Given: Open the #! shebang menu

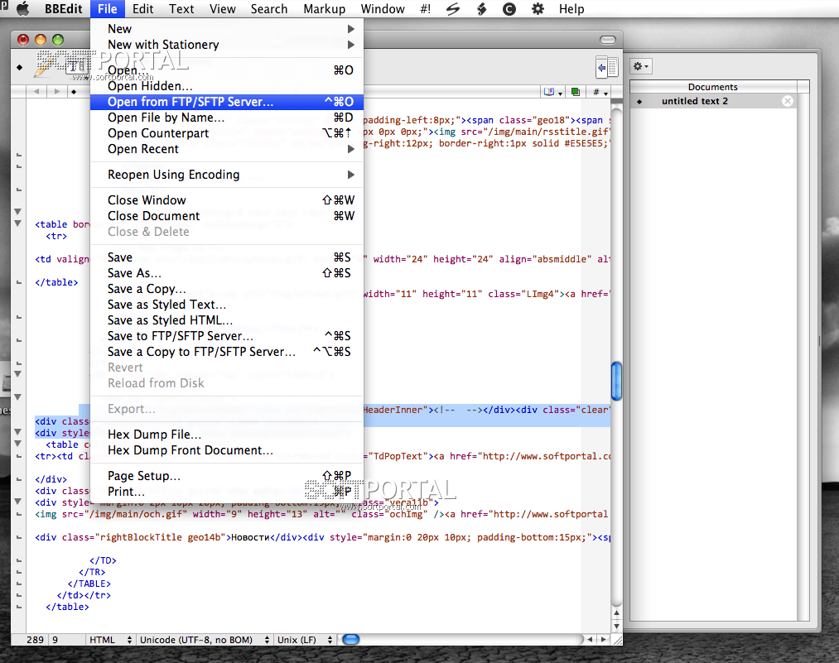Looking at the screenshot, I should coord(425,9).
